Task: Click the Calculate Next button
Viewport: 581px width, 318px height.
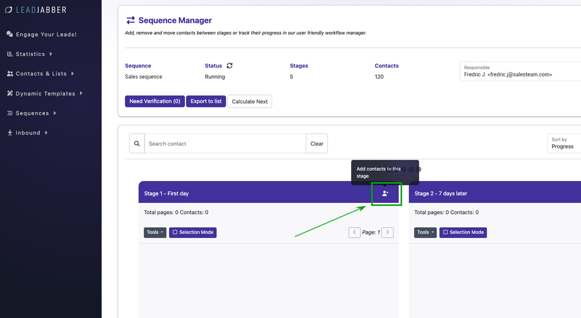Action: (x=250, y=102)
